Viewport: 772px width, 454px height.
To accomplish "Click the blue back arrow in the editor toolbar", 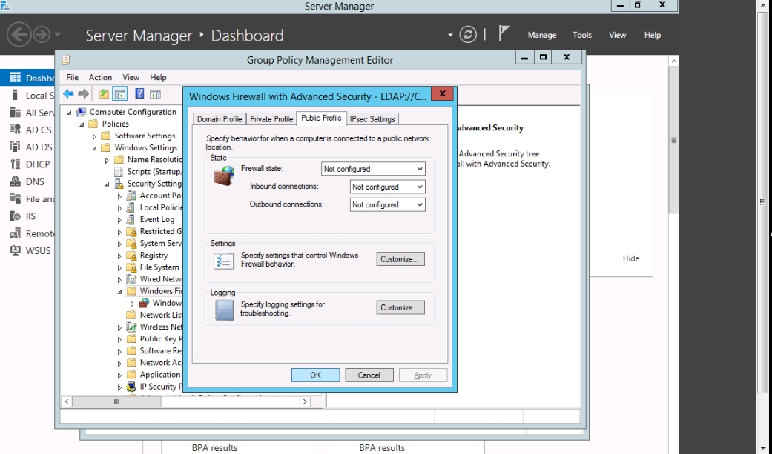I will click(x=68, y=94).
